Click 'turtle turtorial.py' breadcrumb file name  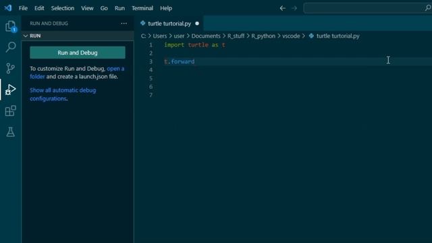[337, 36]
